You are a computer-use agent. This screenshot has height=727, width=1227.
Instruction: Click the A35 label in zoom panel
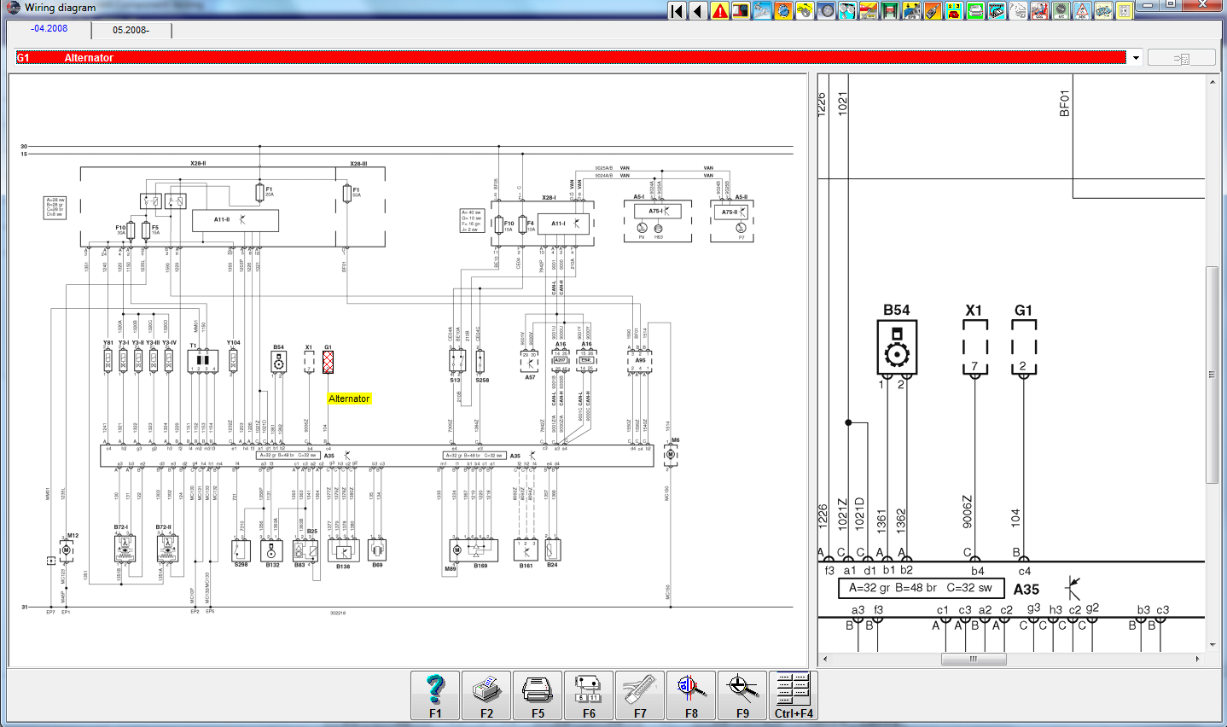click(x=1026, y=590)
